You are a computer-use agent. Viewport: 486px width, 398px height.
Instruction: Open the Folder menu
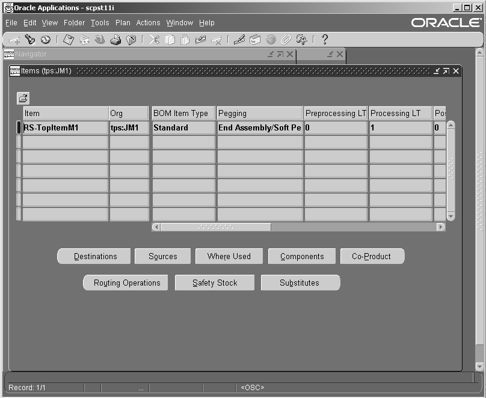click(x=74, y=23)
